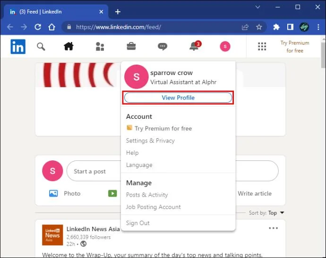Click Try Premium for free link in navbar
This screenshot has height=258, width=326.
point(295,47)
